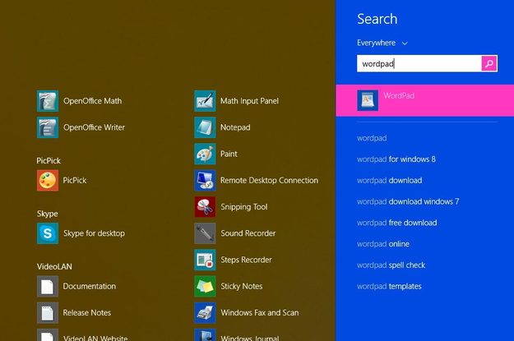Click the 'Skype for desktop' label

coord(94,233)
